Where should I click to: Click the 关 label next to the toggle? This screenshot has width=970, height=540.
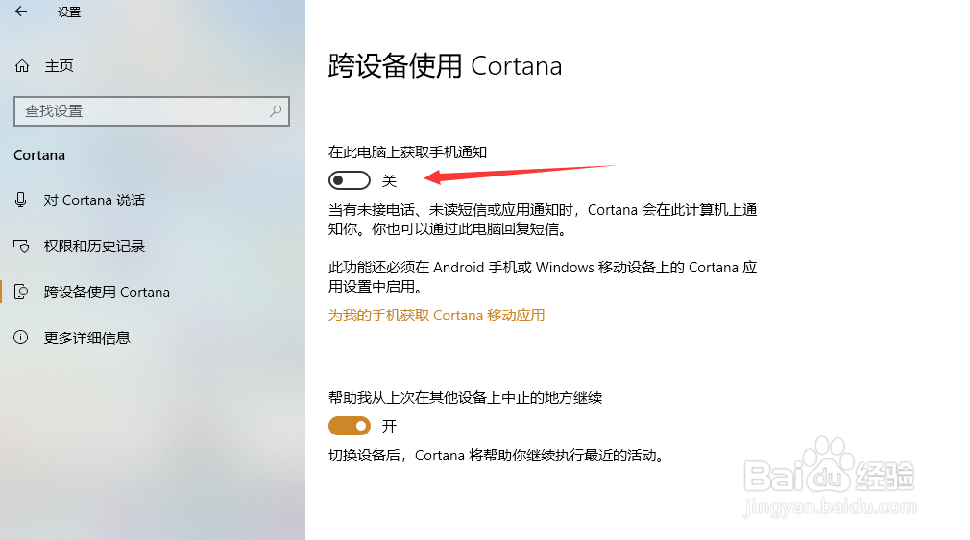click(x=389, y=180)
